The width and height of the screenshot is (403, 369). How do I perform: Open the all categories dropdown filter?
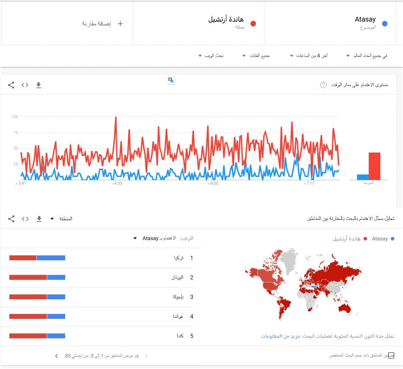256,56
